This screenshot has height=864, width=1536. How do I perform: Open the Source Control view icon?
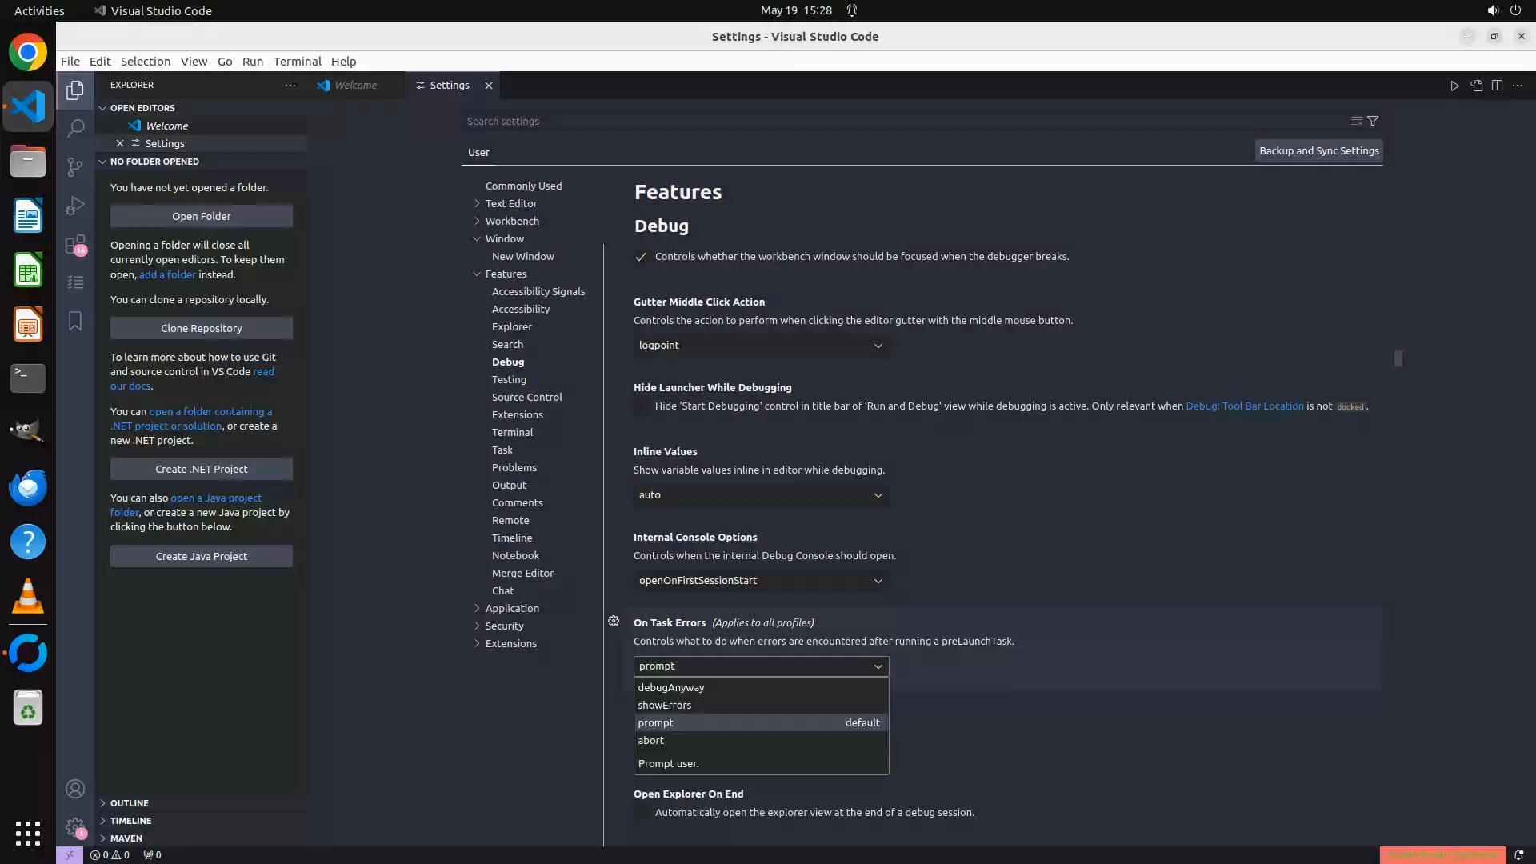click(75, 166)
